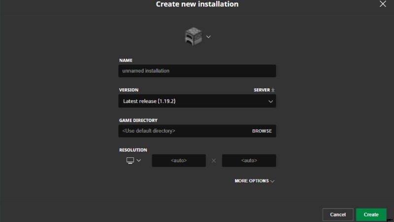Close the Create new installation dialog

(383, 4)
